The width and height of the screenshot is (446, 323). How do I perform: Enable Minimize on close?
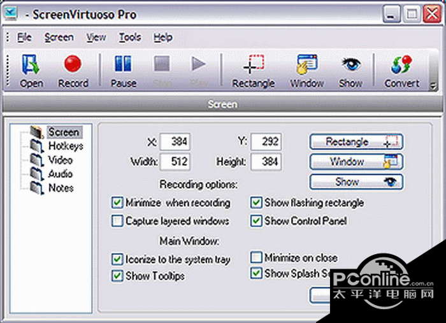click(256, 257)
